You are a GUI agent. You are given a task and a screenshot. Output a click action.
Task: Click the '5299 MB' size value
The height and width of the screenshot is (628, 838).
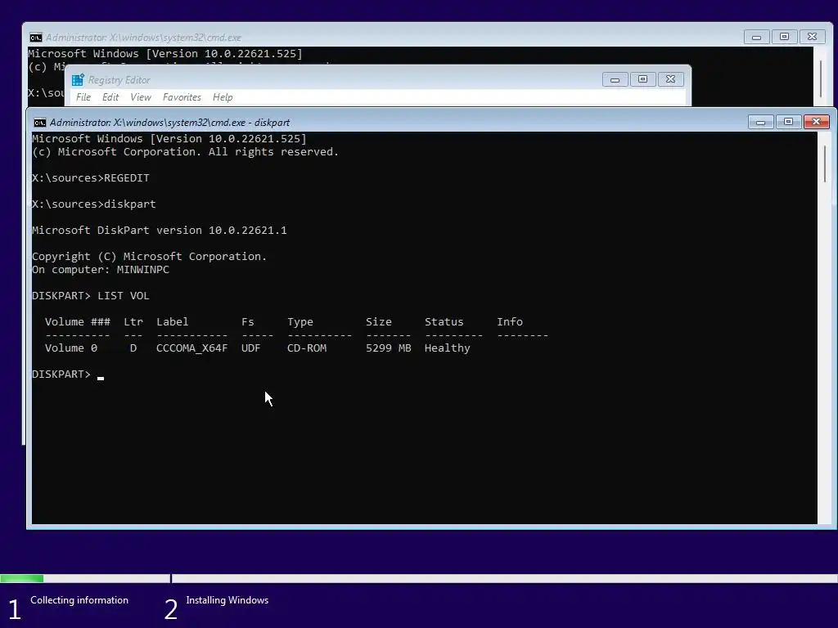coord(389,348)
